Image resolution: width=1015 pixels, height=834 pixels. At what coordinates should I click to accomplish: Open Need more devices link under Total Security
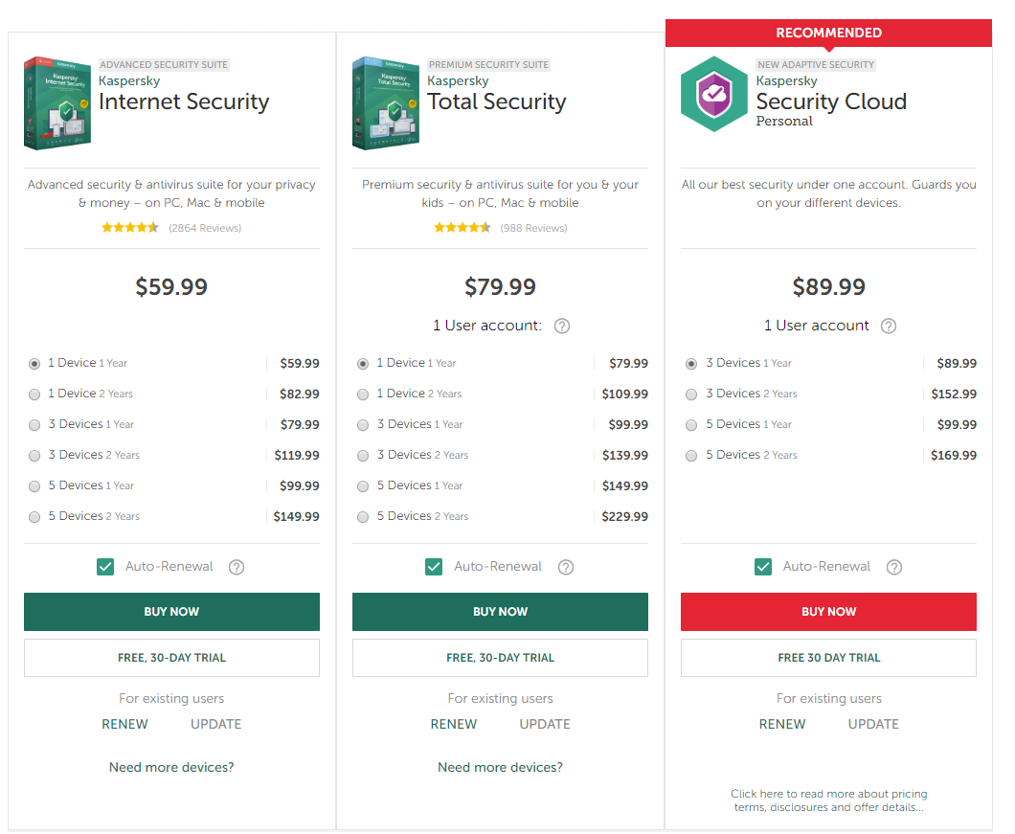pos(500,767)
